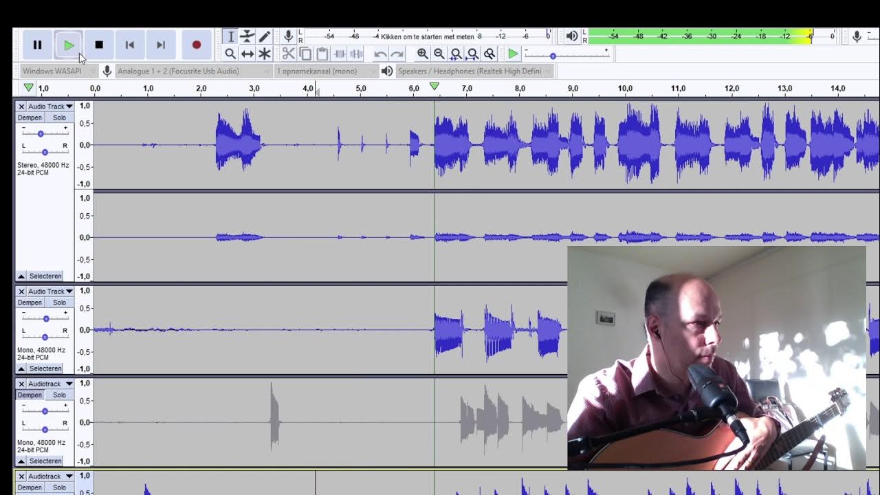
Task: Collapse the grey muted Audiotrack with arrow
Action: click(x=21, y=461)
